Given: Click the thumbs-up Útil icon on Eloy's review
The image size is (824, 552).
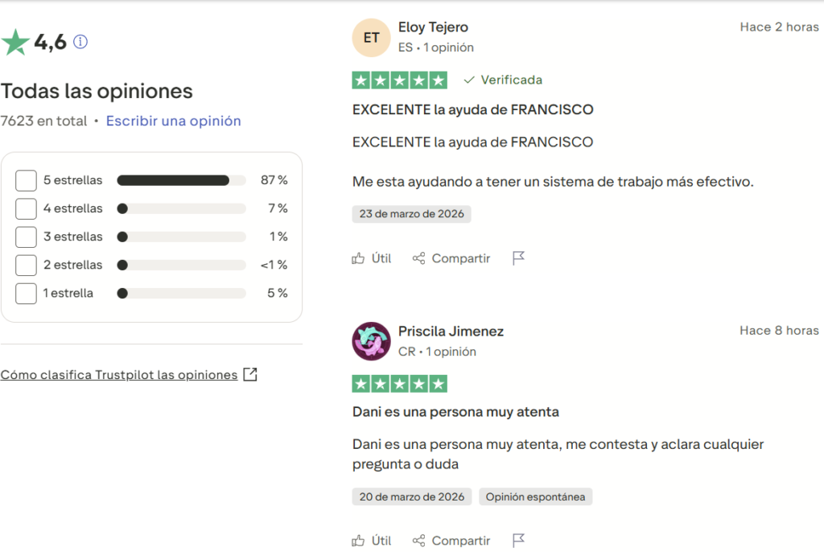Looking at the screenshot, I should point(359,258).
